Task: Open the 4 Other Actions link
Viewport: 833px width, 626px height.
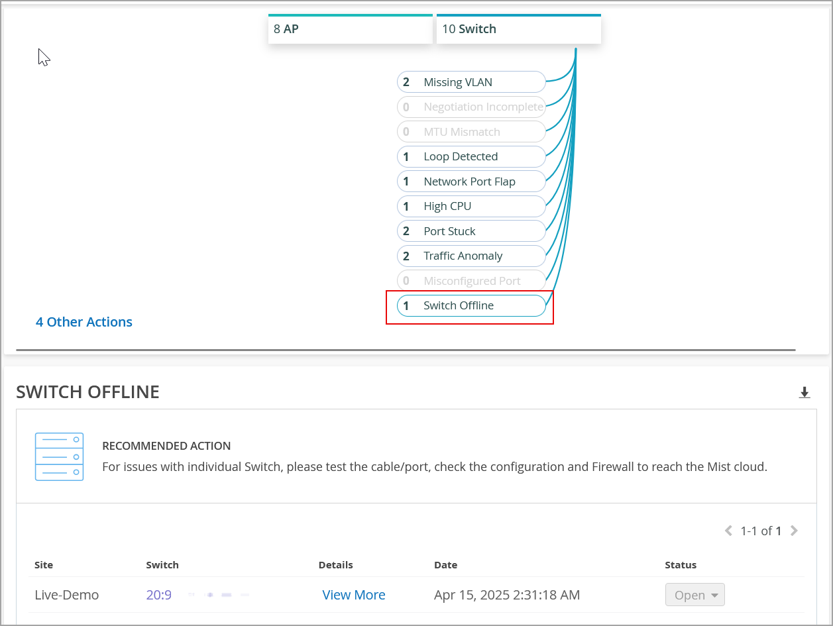Action: (x=84, y=322)
